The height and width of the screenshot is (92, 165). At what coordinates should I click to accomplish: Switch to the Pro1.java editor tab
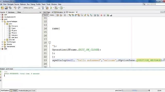[59, 12]
